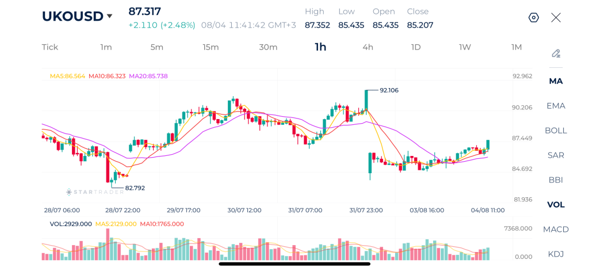The image size is (589, 271).
Task: Click the 82.792 low price marker
Action: coord(135,188)
